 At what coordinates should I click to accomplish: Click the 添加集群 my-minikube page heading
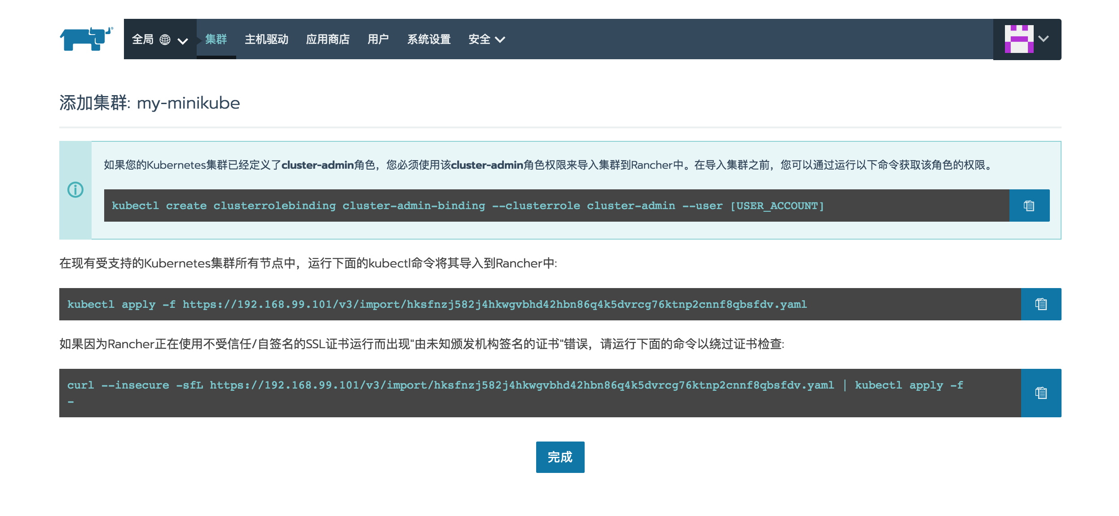click(x=150, y=103)
